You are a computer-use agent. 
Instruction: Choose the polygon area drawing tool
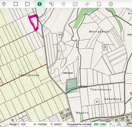point(63,4)
